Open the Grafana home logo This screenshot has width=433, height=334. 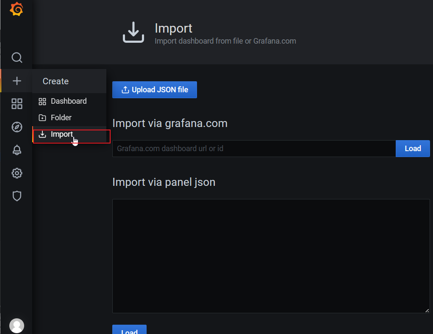16,9
